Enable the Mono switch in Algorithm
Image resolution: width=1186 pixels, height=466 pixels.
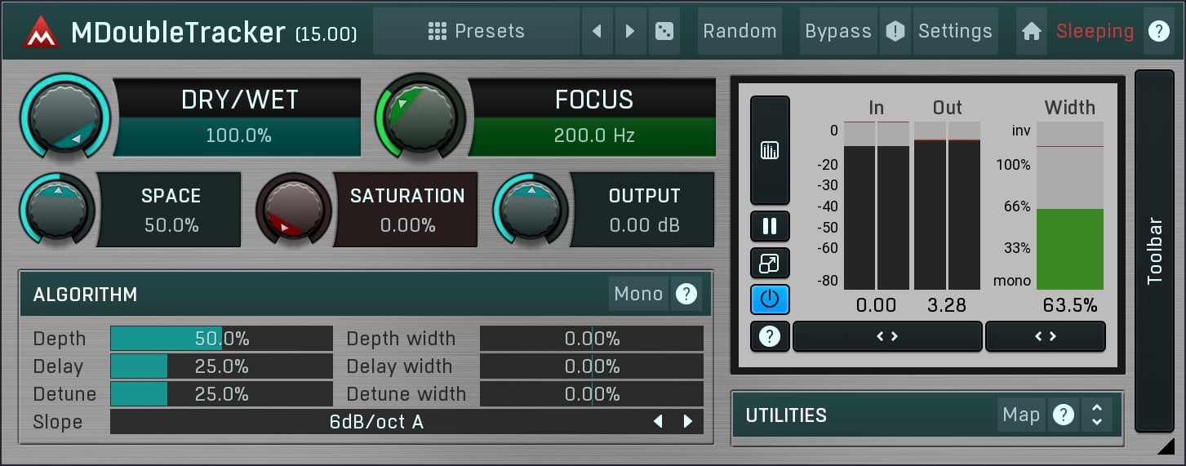(638, 294)
